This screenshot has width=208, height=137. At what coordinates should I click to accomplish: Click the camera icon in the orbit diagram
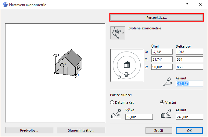pos(127,75)
